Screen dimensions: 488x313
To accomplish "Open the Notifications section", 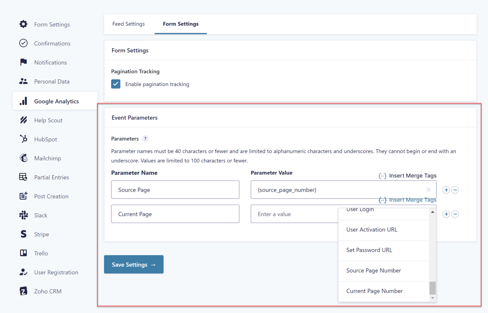I will tap(51, 62).
